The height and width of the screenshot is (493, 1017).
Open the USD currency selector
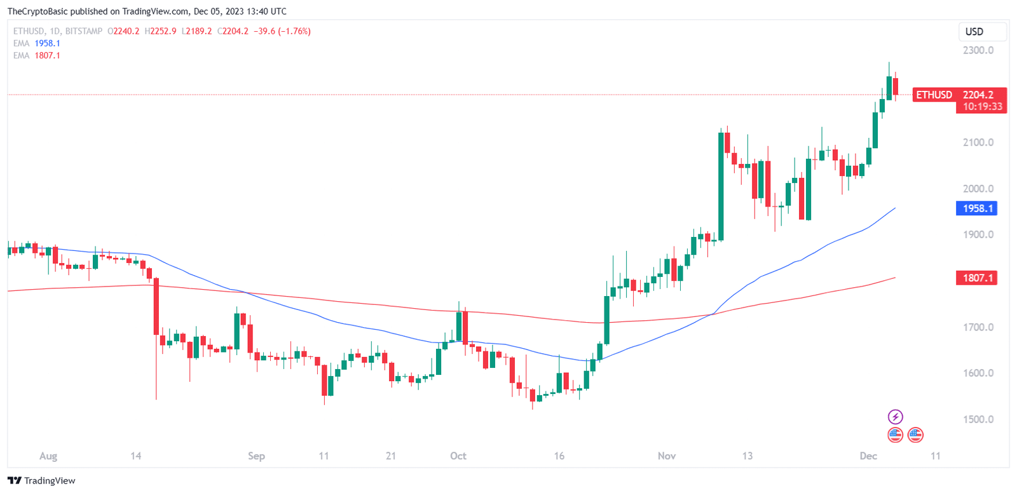982,31
